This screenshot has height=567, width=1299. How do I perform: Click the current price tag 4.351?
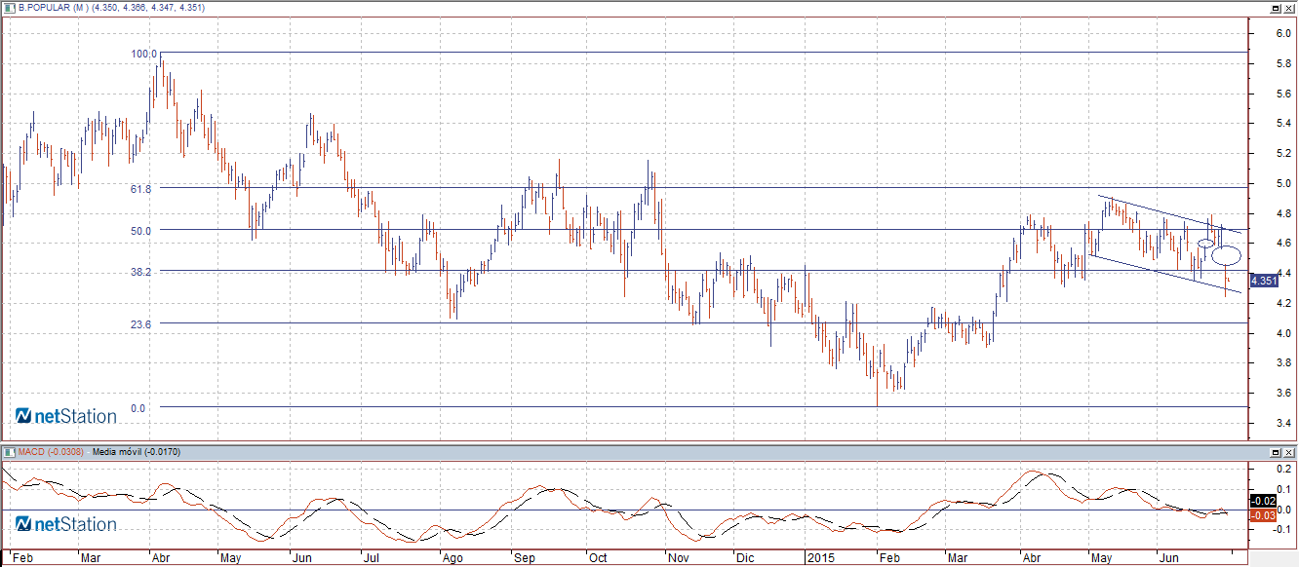1263,281
